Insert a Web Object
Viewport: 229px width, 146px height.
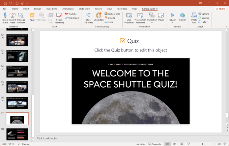[72, 18]
